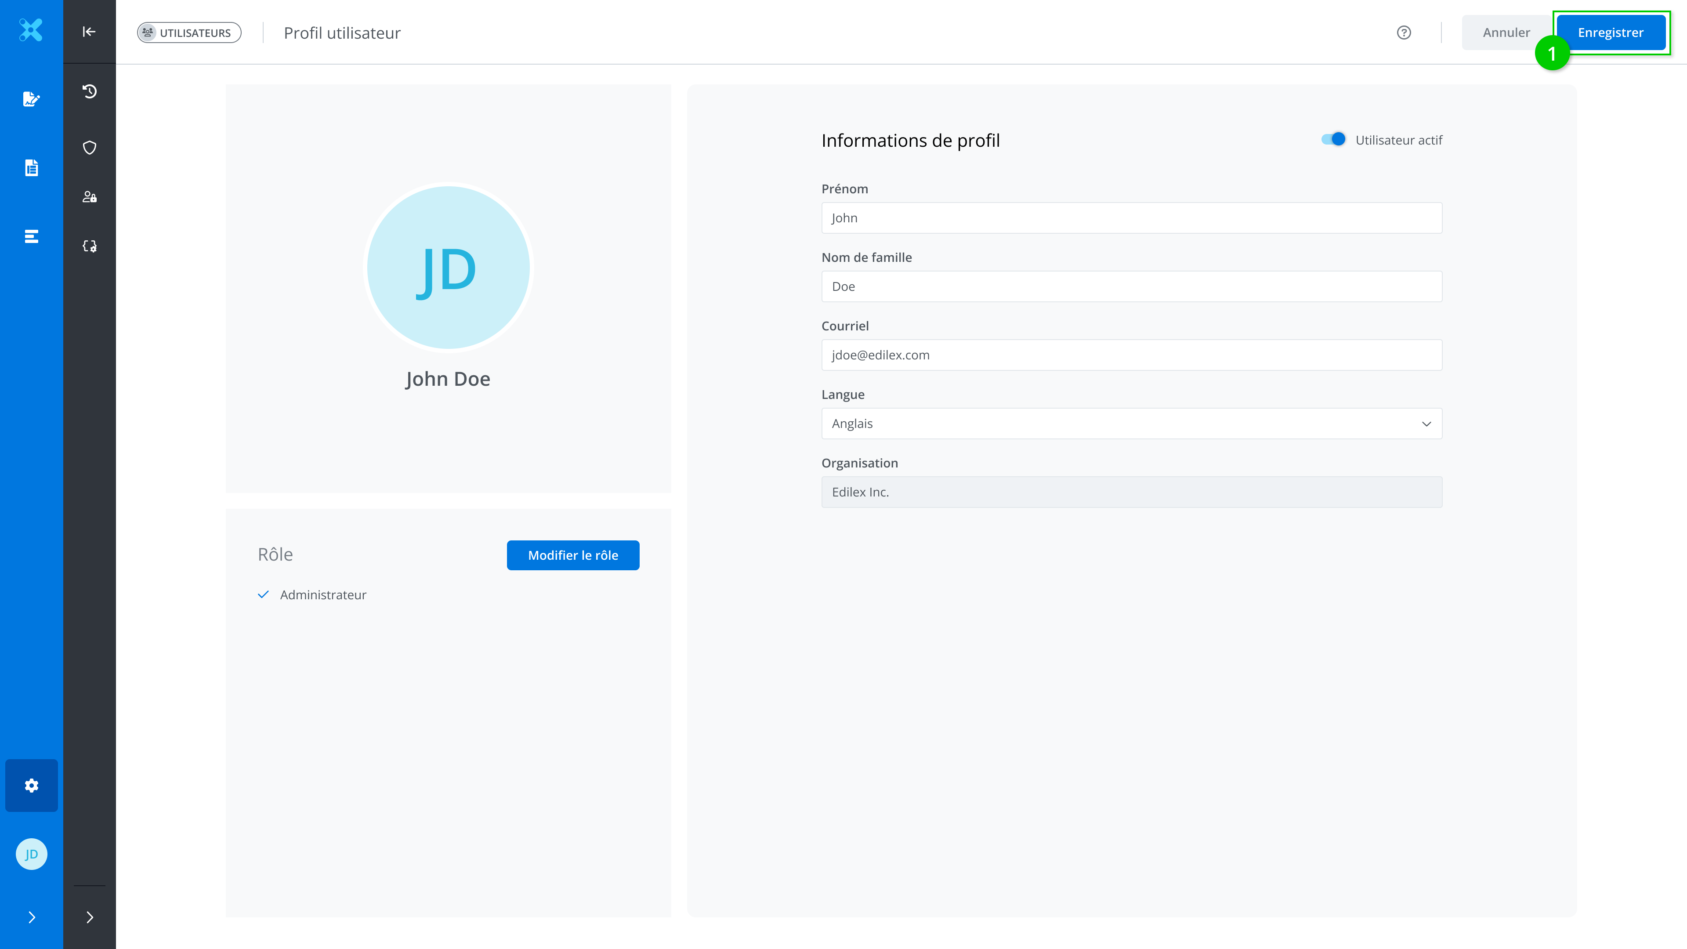Open the JD user avatar menu
Image resolution: width=1687 pixels, height=949 pixels.
click(31, 854)
